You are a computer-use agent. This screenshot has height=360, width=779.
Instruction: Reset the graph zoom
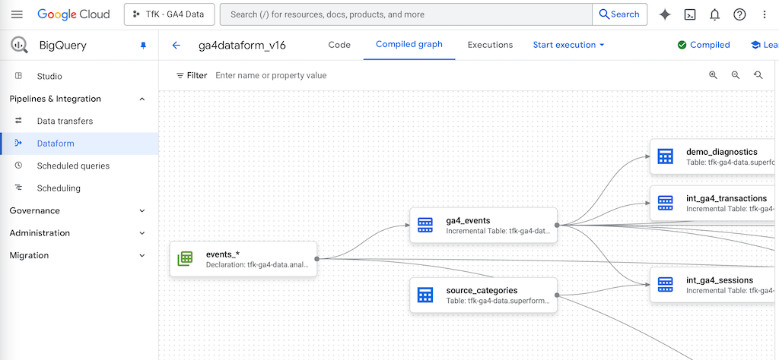coord(758,75)
